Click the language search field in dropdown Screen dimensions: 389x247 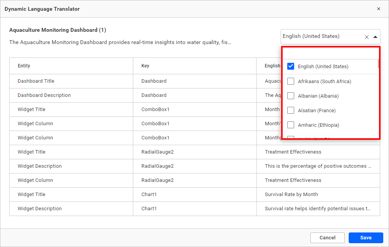[330, 54]
